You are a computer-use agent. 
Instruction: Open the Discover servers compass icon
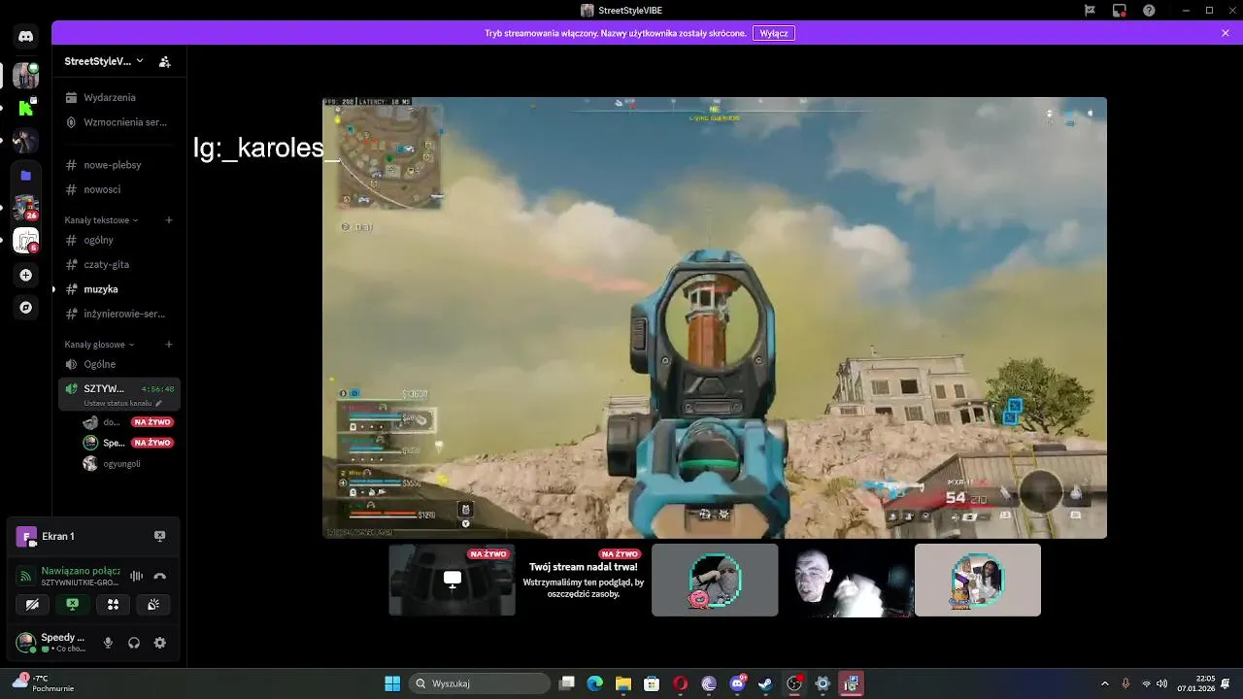26,308
